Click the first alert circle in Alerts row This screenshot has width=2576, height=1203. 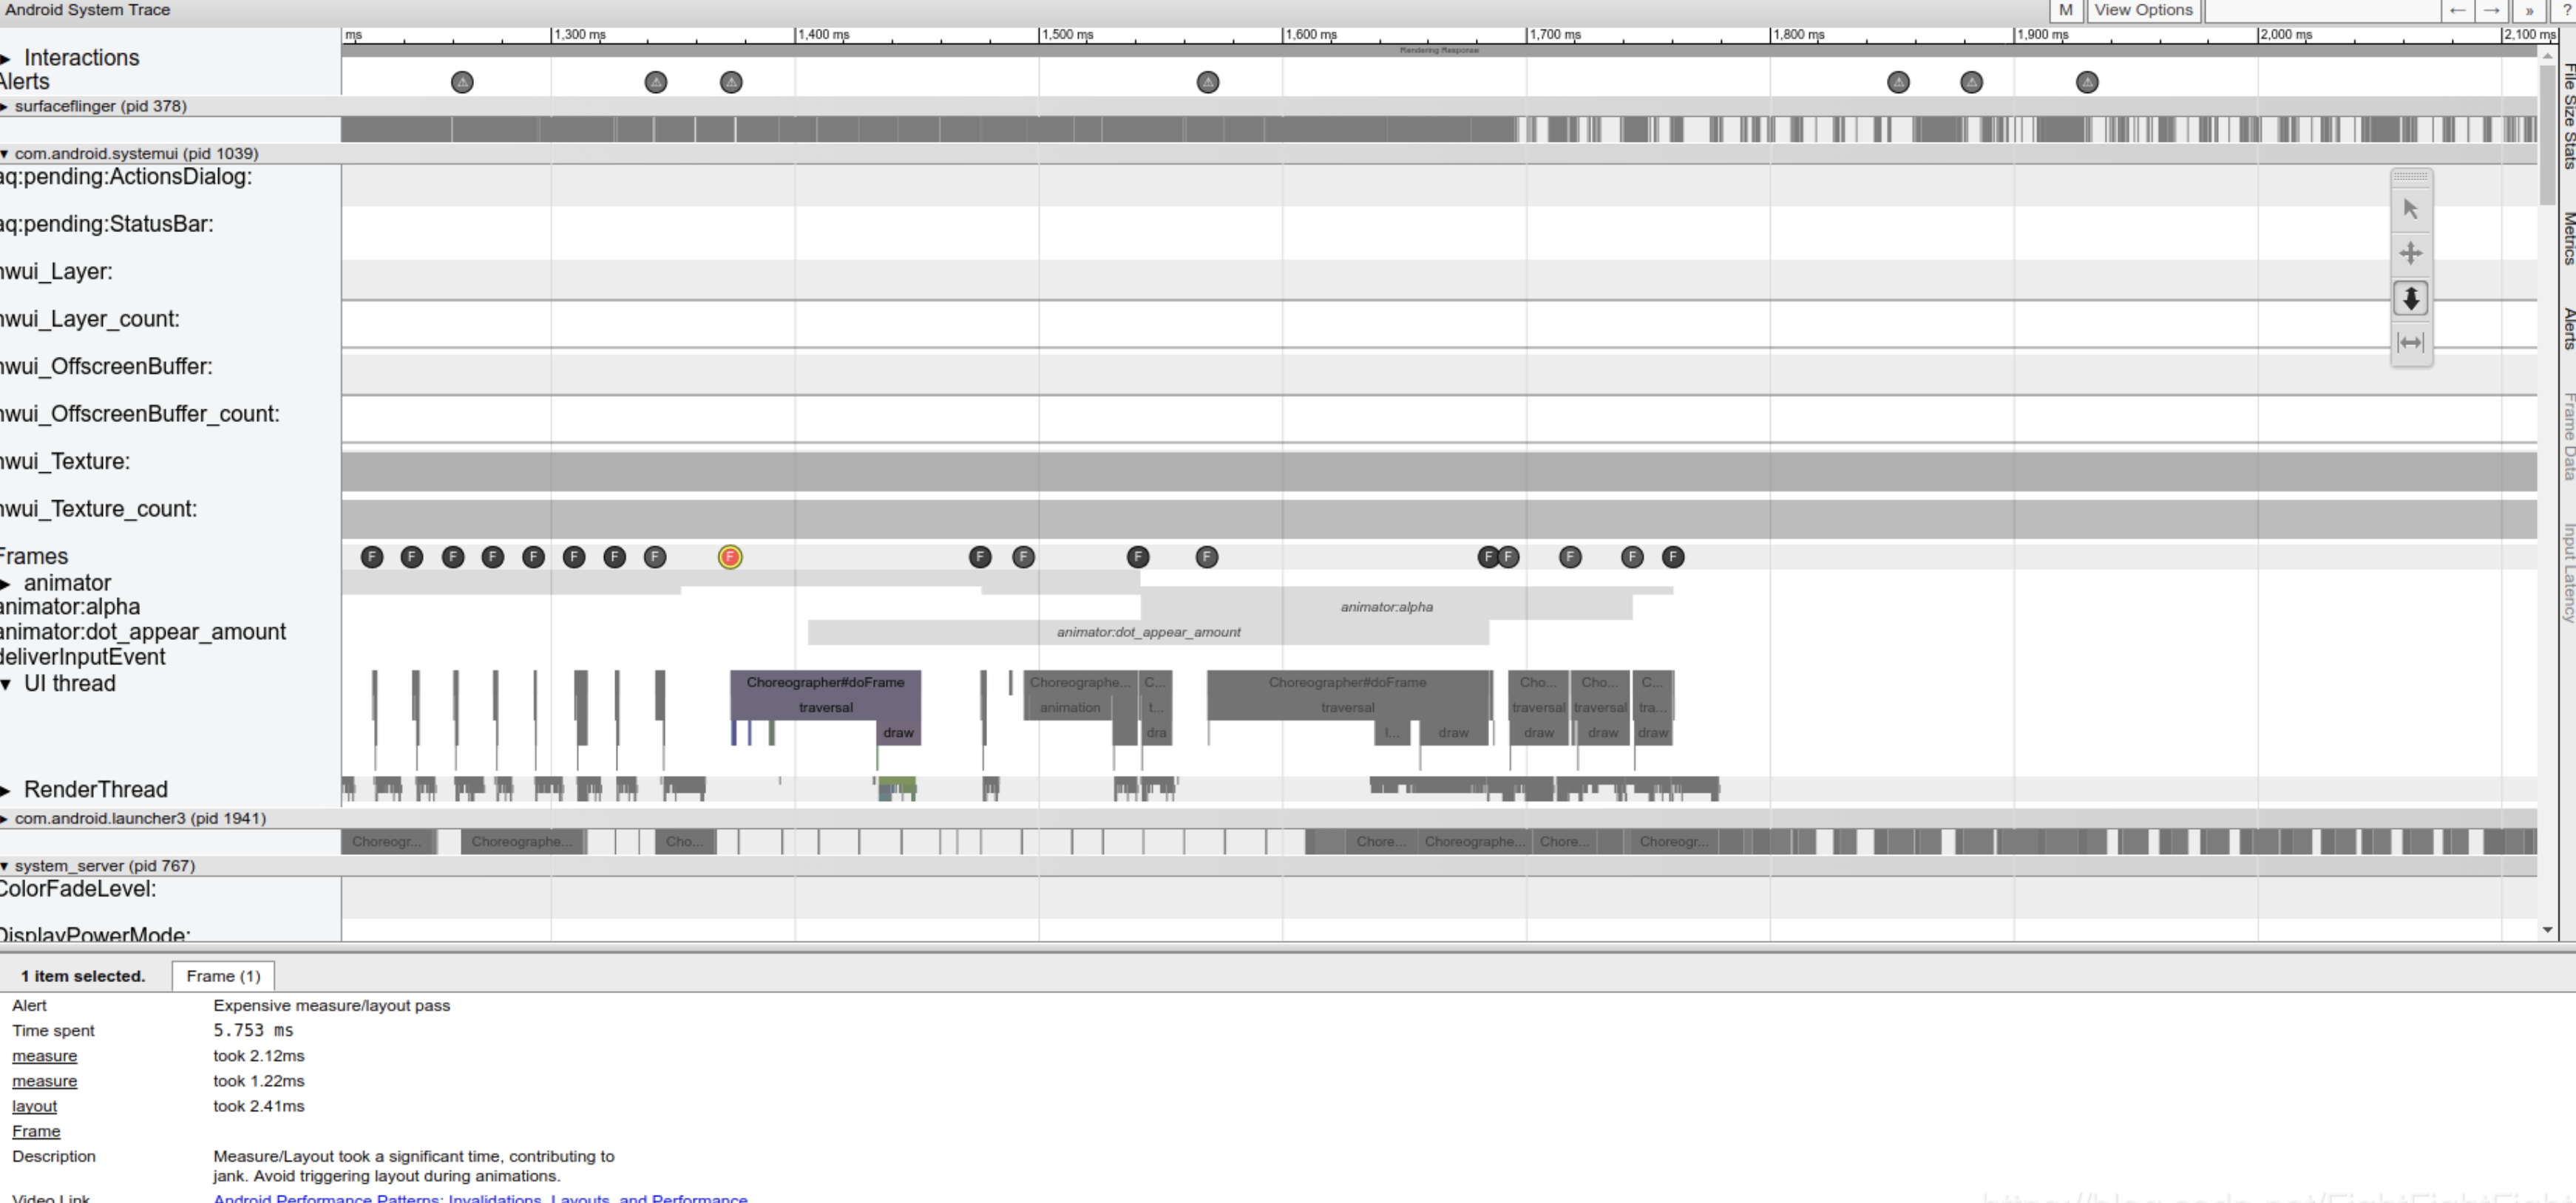pyautogui.click(x=462, y=82)
